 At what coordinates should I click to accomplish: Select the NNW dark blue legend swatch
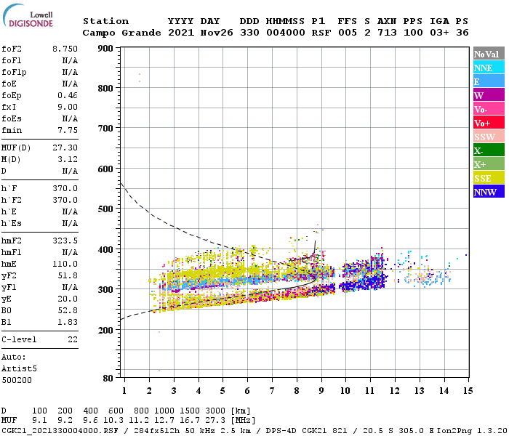click(489, 192)
